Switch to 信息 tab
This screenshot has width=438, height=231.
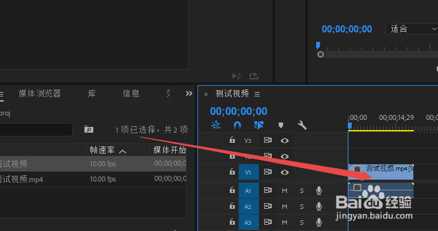[x=131, y=93]
